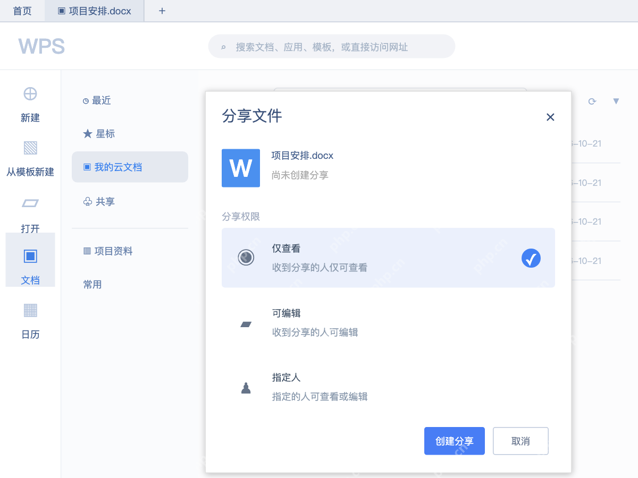This screenshot has width=638, height=478.
Task: Click 收到分享的人仅可查看 description
Action: [320, 268]
